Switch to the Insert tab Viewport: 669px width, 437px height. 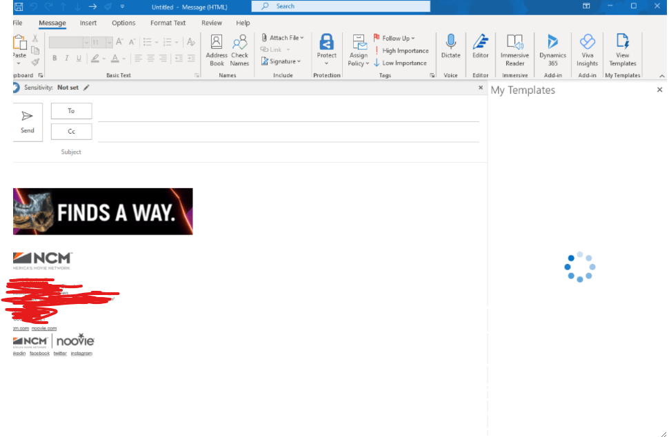click(88, 23)
